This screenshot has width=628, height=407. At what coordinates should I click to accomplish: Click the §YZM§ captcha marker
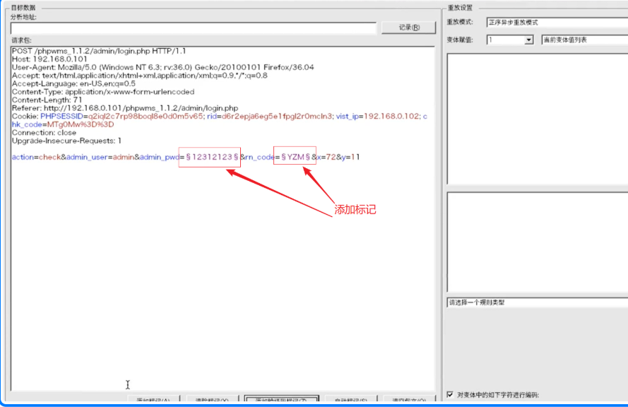pos(295,157)
